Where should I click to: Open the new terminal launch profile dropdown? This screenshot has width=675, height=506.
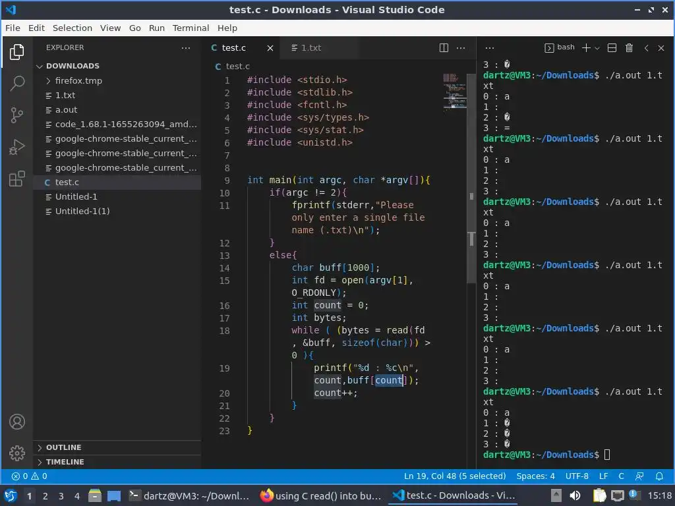pyautogui.click(x=597, y=48)
